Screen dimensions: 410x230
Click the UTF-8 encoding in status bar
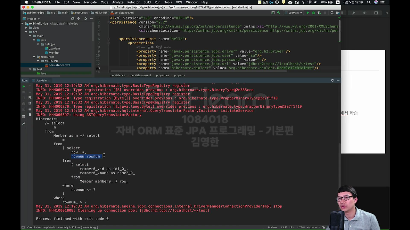pyautogui.click(x=301, y=227)
